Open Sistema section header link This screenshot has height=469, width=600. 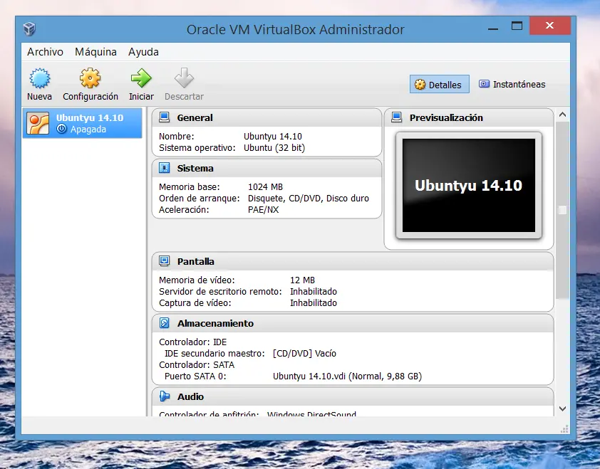(x=195, y=168)
